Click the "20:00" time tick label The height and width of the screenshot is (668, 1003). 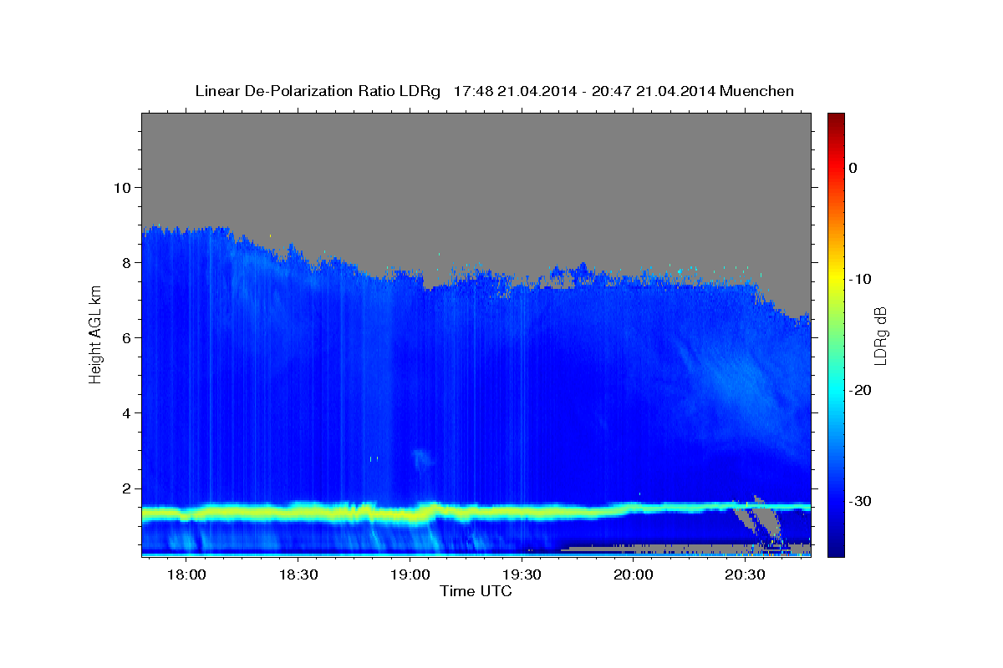[x=634, y=575]
